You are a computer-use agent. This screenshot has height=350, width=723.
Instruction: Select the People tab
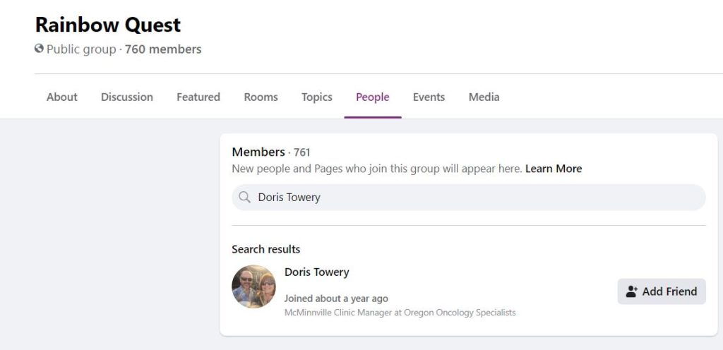pos(373,97)
